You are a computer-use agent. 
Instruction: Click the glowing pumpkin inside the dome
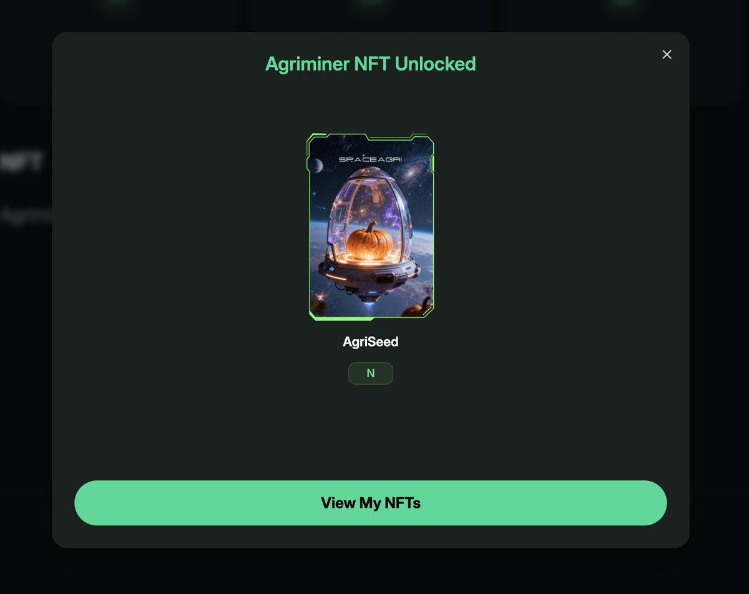coord(370,240)
